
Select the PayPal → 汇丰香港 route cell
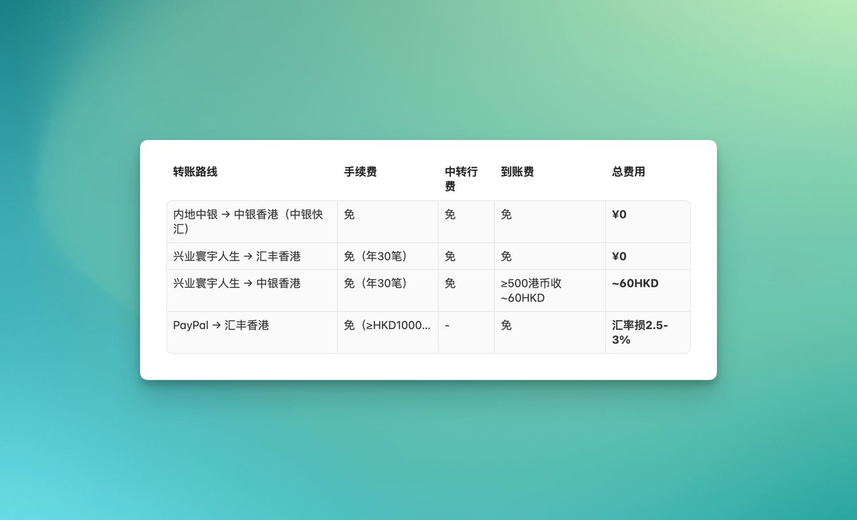pyautogui.click(x=221, y=326)
